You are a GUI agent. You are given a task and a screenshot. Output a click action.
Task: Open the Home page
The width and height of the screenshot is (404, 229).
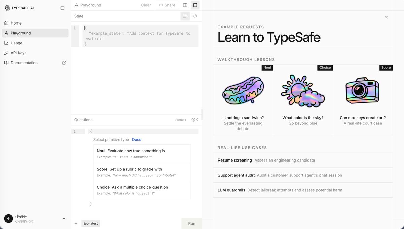click(35, 23)
